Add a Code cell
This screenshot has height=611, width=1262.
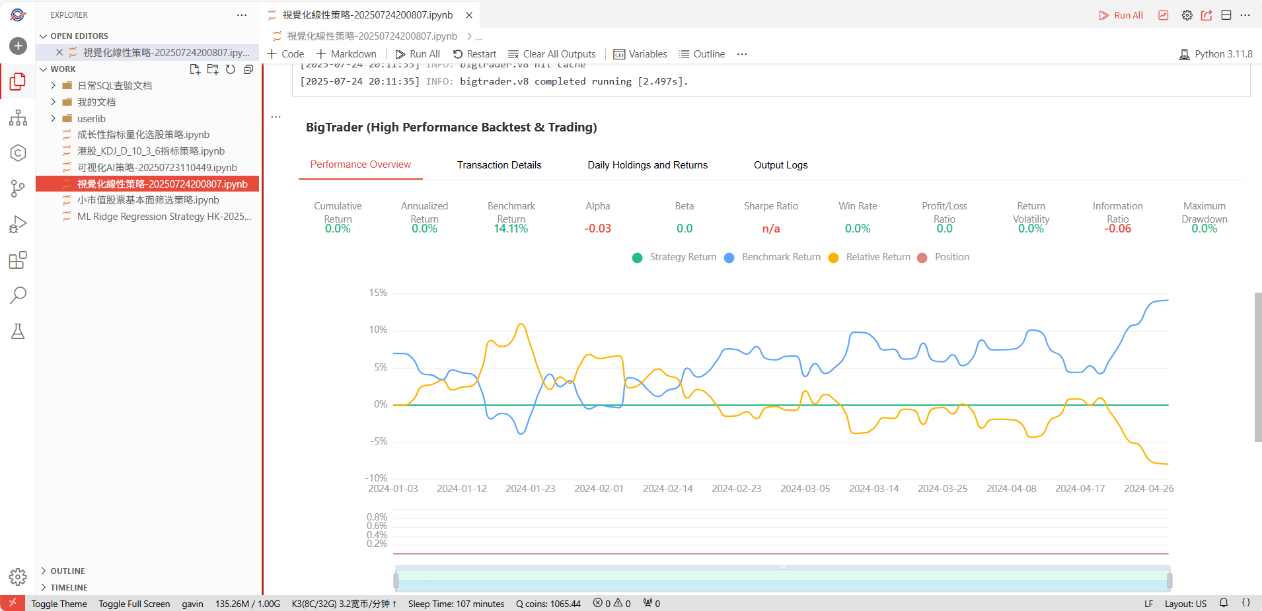285,54
